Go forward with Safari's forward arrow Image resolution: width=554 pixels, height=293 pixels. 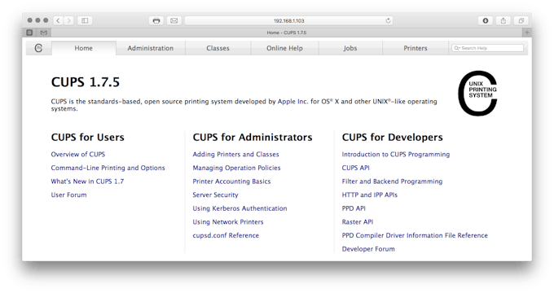(69, 20)
